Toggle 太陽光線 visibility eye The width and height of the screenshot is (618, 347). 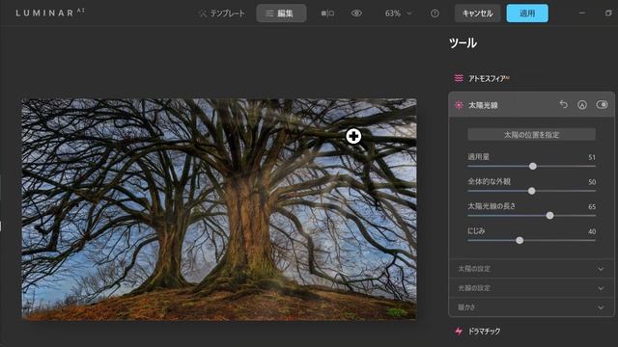coord(602,105)
